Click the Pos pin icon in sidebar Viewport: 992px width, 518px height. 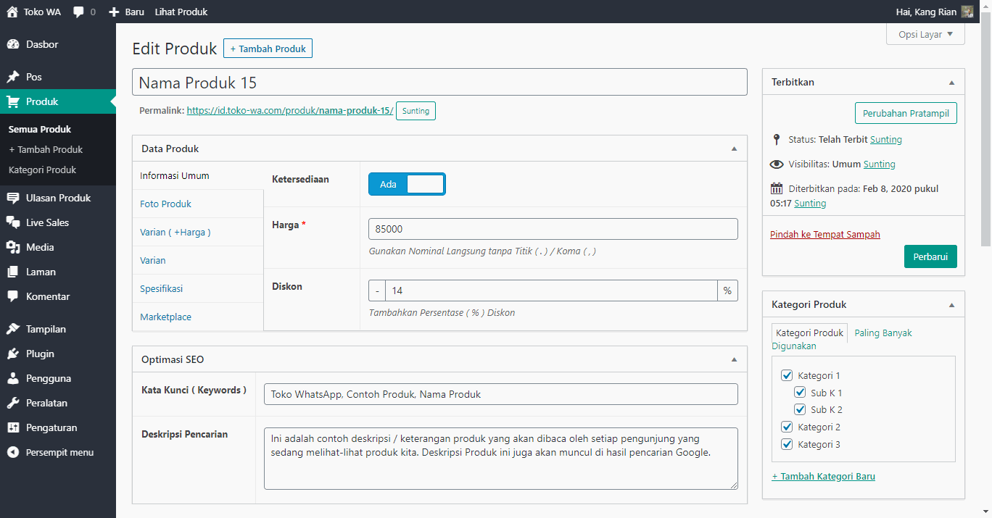(13, 77)
